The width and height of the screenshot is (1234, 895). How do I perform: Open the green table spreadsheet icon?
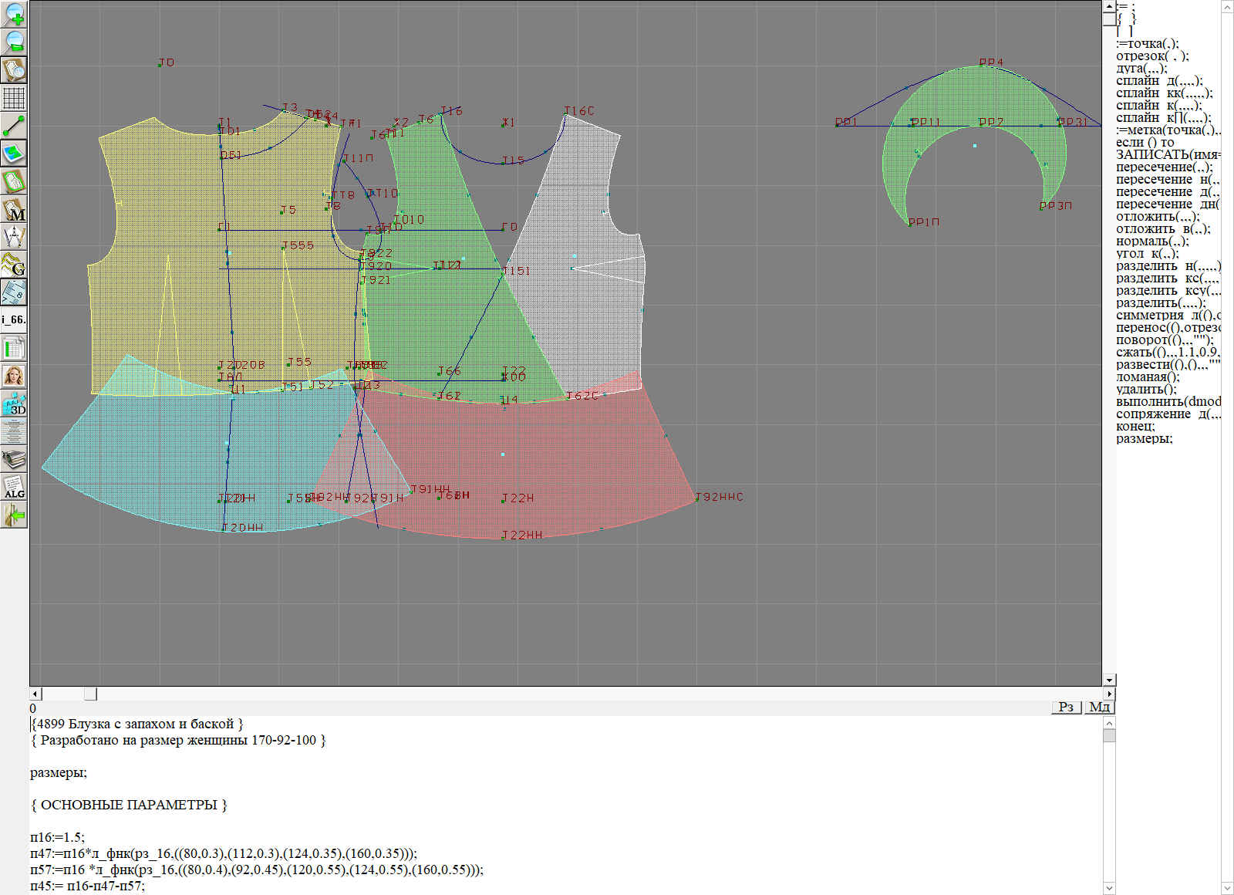[x=14, y=349]
